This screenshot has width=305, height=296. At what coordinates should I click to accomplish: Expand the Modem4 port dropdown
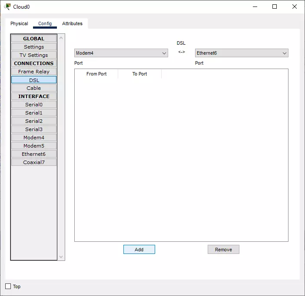click(x=121, y=53)
